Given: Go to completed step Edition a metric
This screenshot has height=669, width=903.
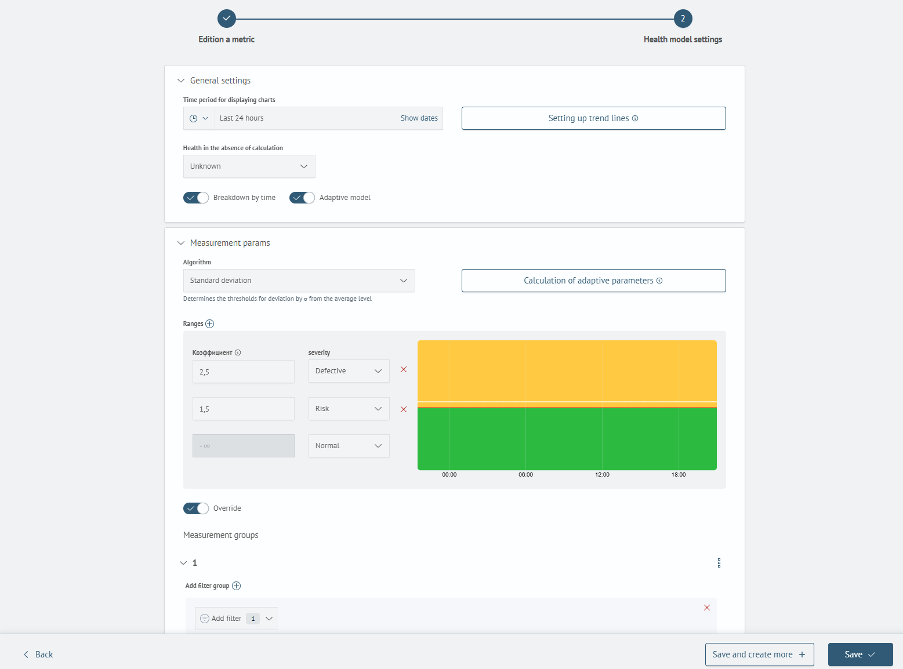Looking at the screenshot, I should click(227, 19).
